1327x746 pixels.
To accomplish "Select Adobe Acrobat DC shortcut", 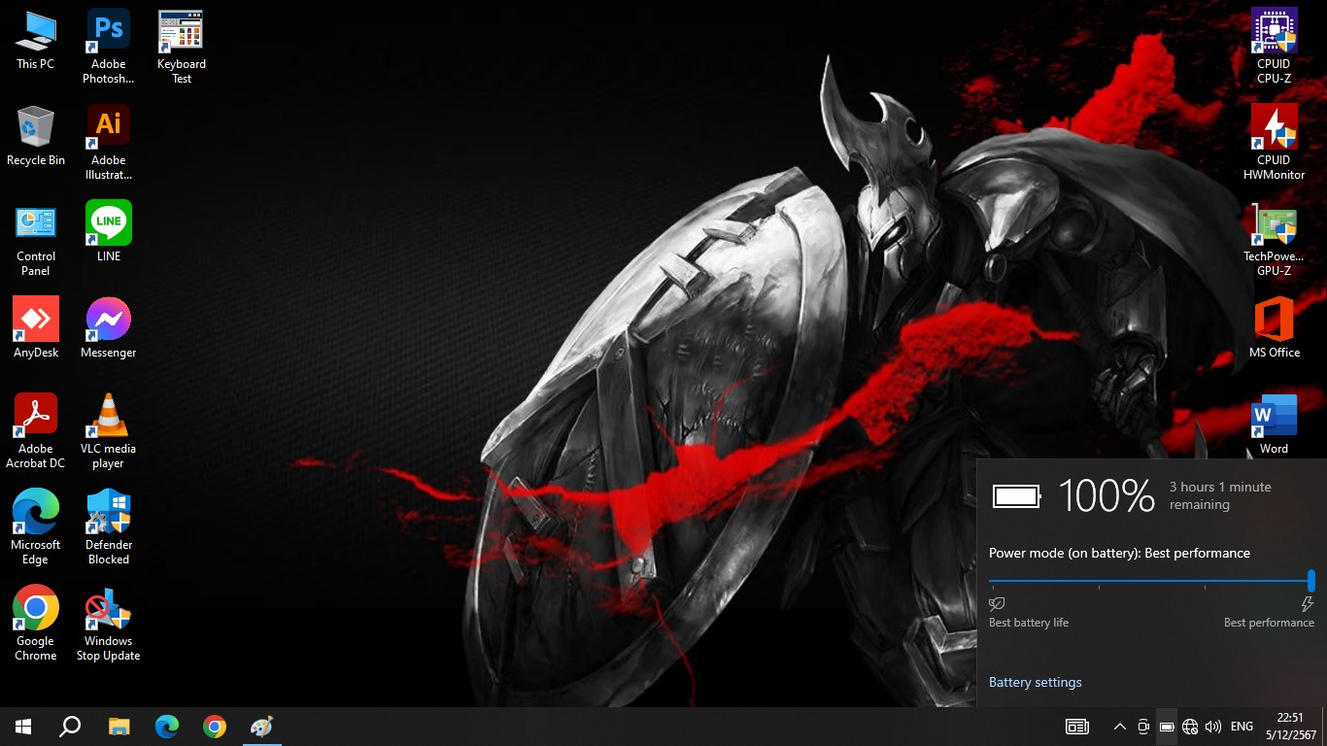I will (x=36, y=432).
